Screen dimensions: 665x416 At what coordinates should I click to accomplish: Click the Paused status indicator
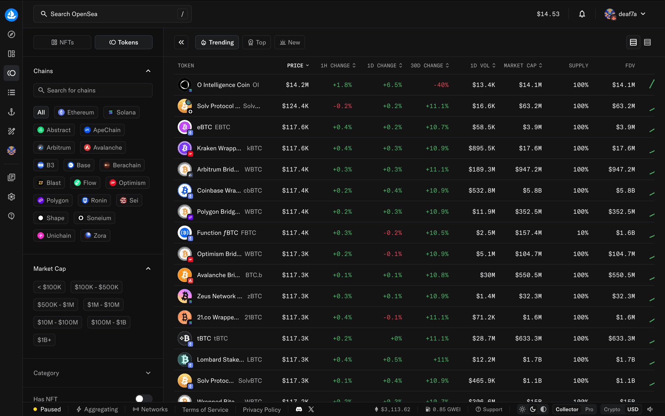click(47, 409)
